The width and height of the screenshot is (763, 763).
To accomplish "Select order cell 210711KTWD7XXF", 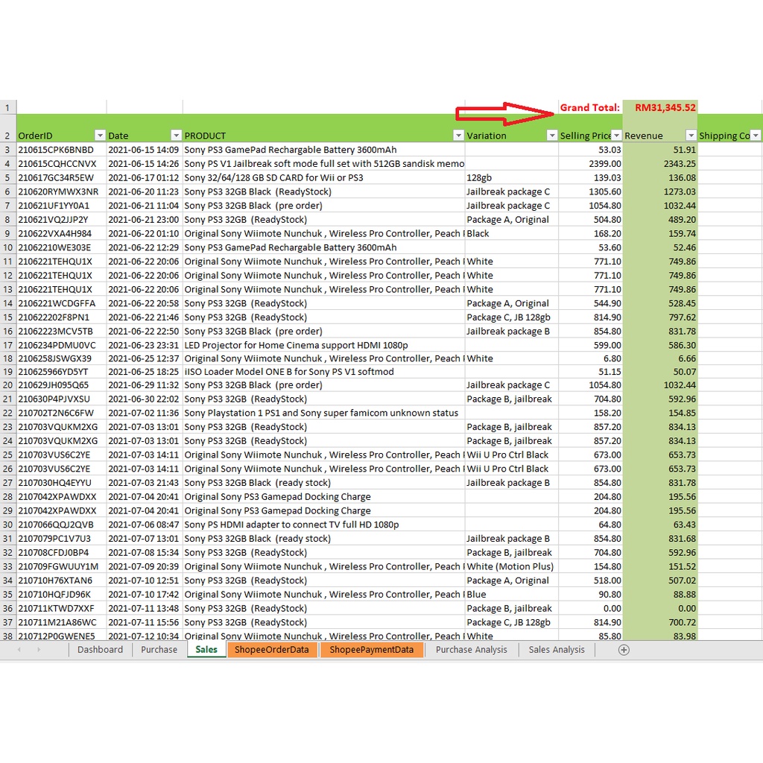I will click(61, 608).
